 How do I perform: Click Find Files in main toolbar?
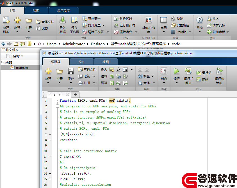point(45,22)
